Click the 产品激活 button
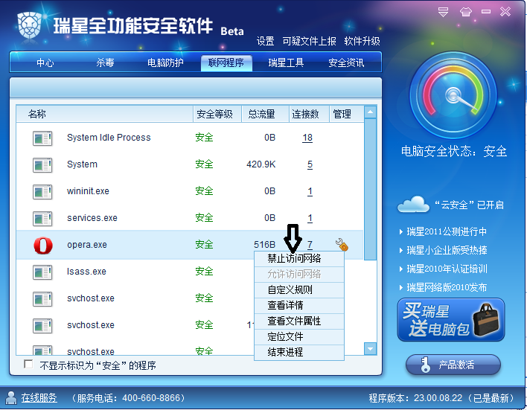Viewport: 527px width, 410px height. [453, 365]
